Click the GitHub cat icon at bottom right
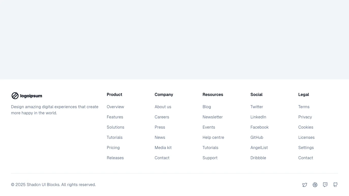 pos(335,185)
